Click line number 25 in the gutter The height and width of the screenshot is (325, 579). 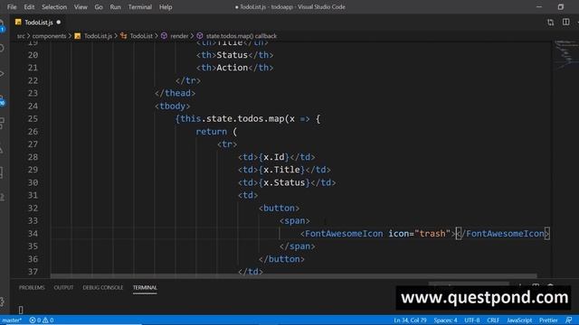tap(33, 118)
